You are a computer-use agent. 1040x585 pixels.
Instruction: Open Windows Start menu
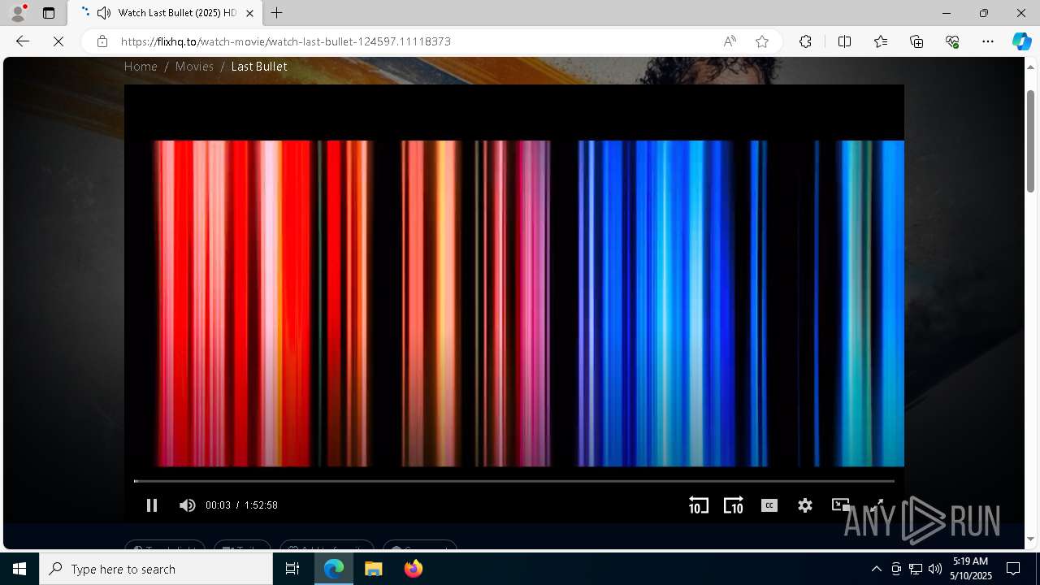point(19,569)
